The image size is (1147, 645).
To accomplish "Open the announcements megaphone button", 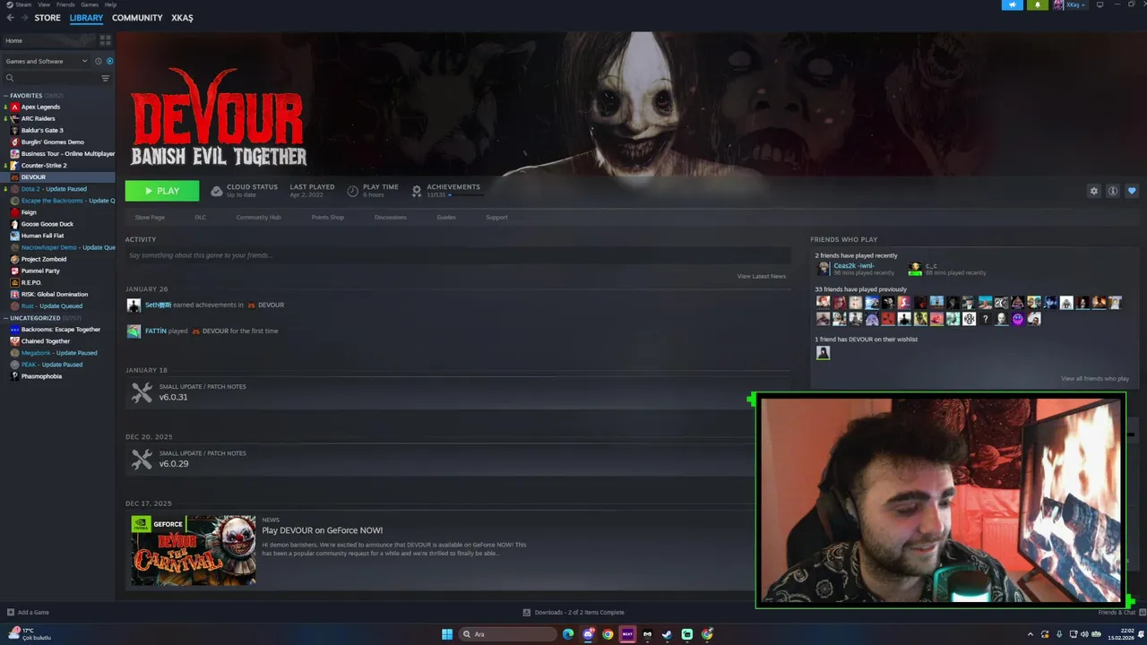I will [x=1012, y=4].
